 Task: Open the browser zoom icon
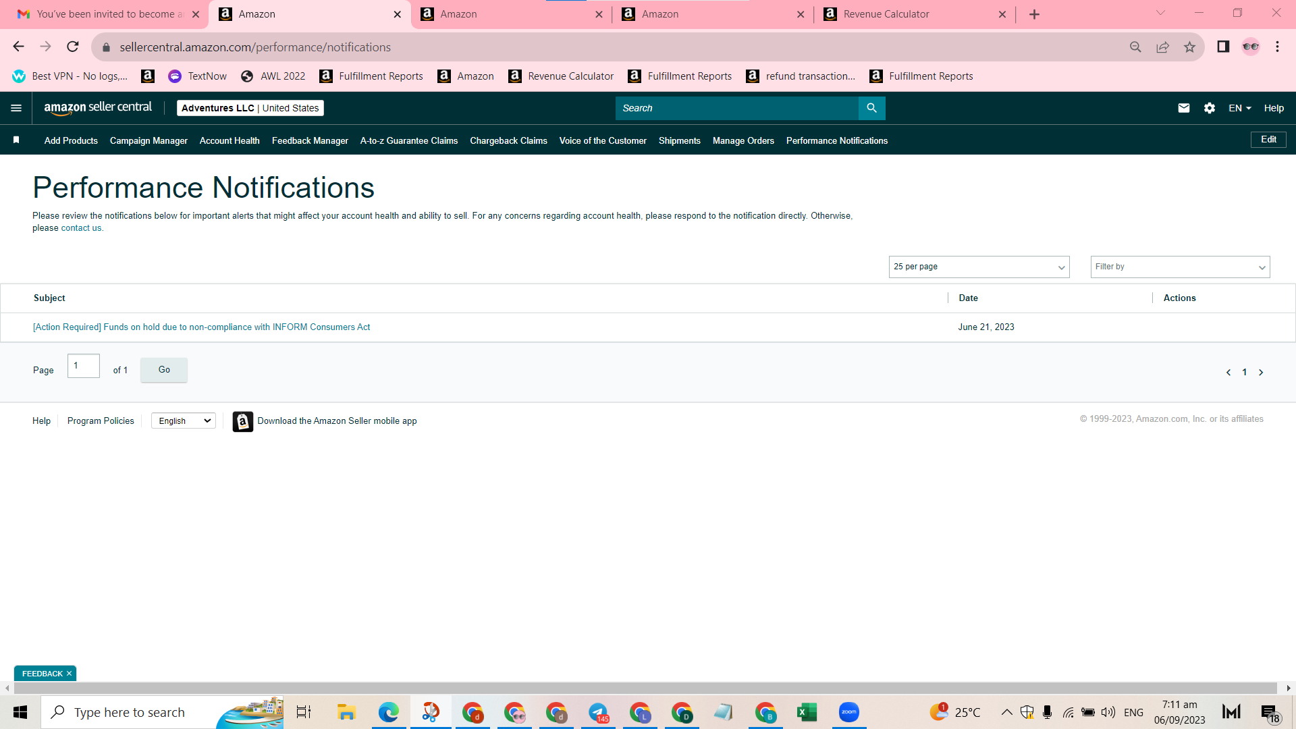(x=1135, y=47)
